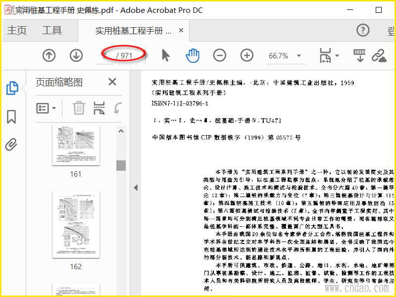Click the thumbnail panel scrollbar handle
The image size is (396, 297).
point(121,165)
